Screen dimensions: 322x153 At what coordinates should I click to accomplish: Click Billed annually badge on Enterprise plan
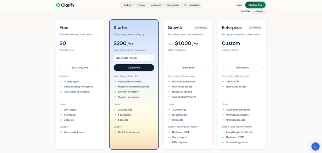point(255,28)
